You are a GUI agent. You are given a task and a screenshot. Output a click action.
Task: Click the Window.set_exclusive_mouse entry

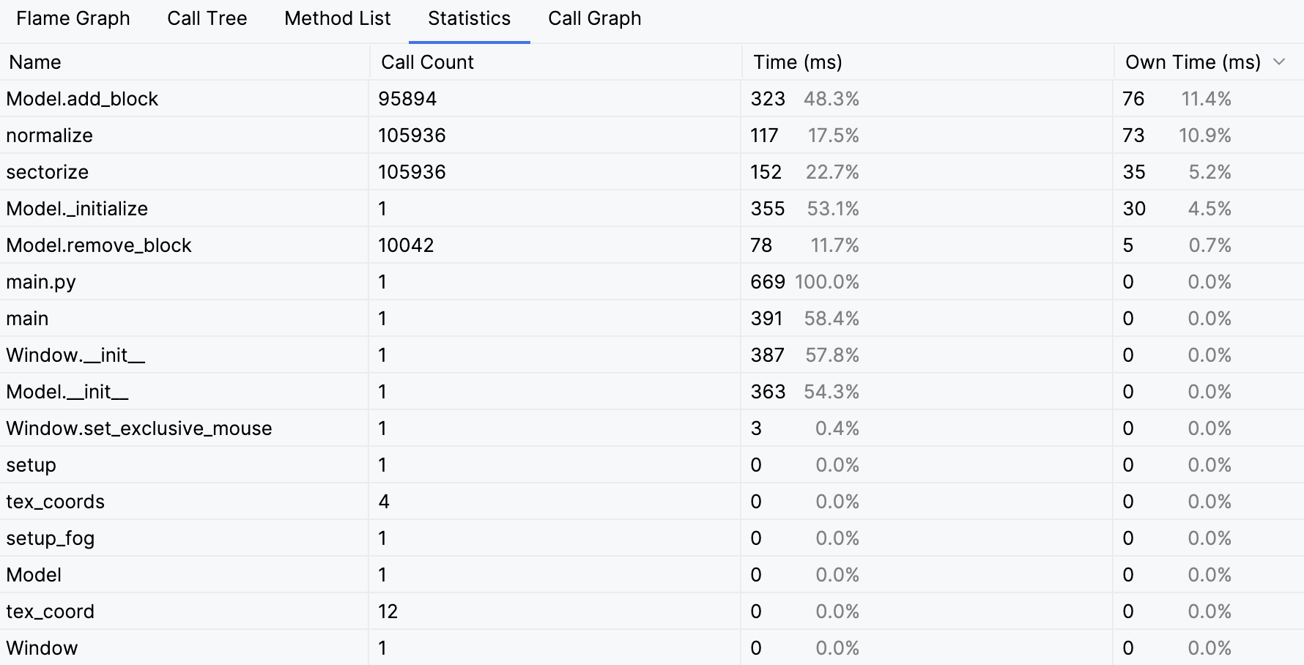click(138, 428)
